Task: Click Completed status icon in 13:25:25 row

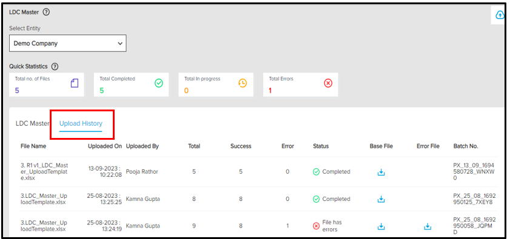Action: pyautogui.click(x=316, y=199)
